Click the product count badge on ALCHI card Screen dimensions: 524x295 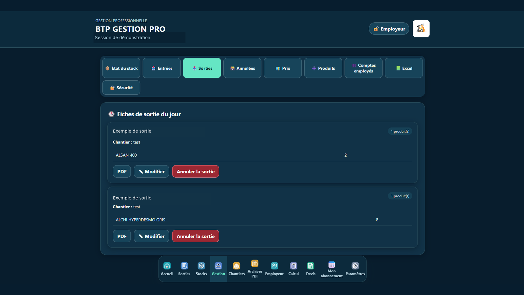[x=400, y=196]
